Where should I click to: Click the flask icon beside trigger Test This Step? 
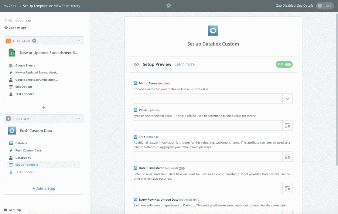point(11,94)
